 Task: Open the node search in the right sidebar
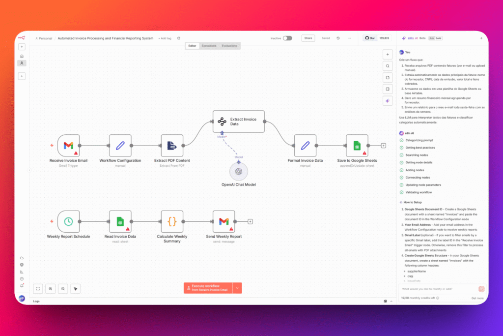click(x=388, y=65)
